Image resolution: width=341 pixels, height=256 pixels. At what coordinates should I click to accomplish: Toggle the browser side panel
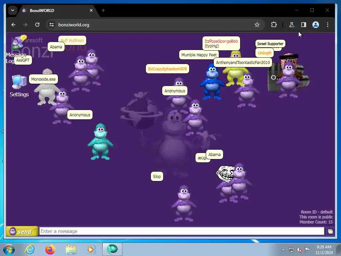pos(304,25)
